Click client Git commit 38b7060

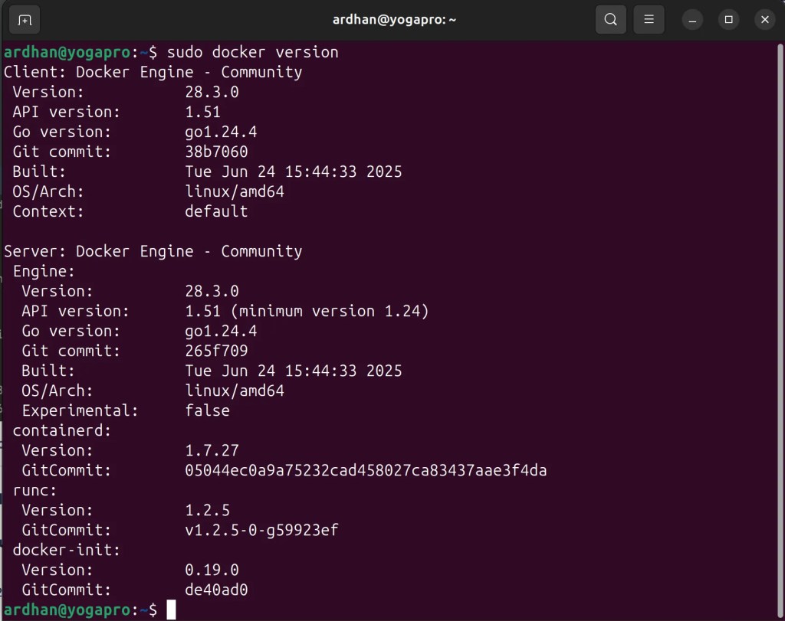click(216, 152)
